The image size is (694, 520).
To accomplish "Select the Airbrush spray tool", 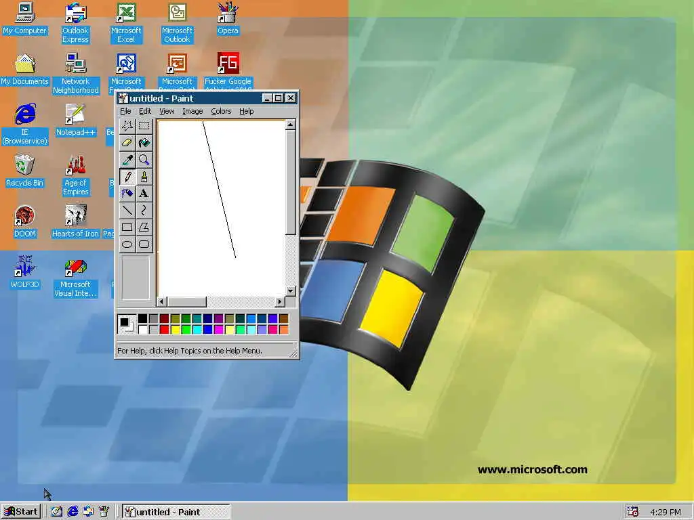I will pos(127,193).
